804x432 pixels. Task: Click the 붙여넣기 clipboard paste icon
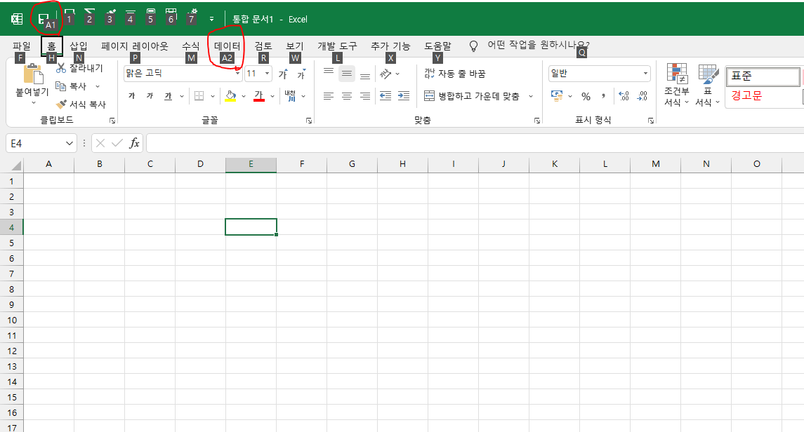point(33,74)
